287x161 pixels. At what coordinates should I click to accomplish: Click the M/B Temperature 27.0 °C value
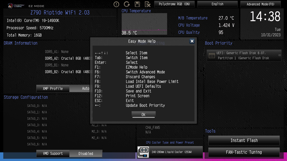(x=226, y=18)
